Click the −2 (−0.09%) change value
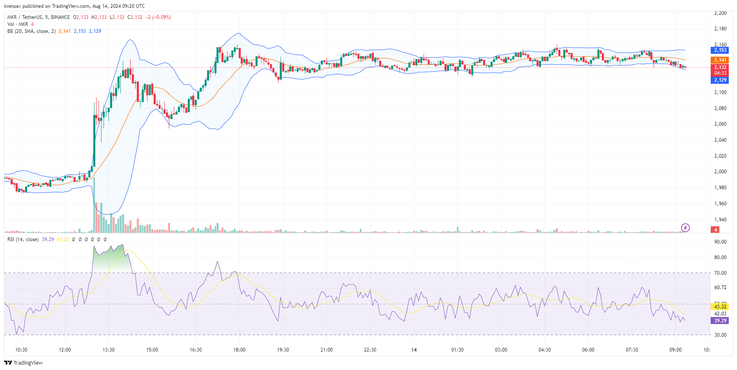Image resolution: width=737 pixels, height=370 pixels. point(158,17)
